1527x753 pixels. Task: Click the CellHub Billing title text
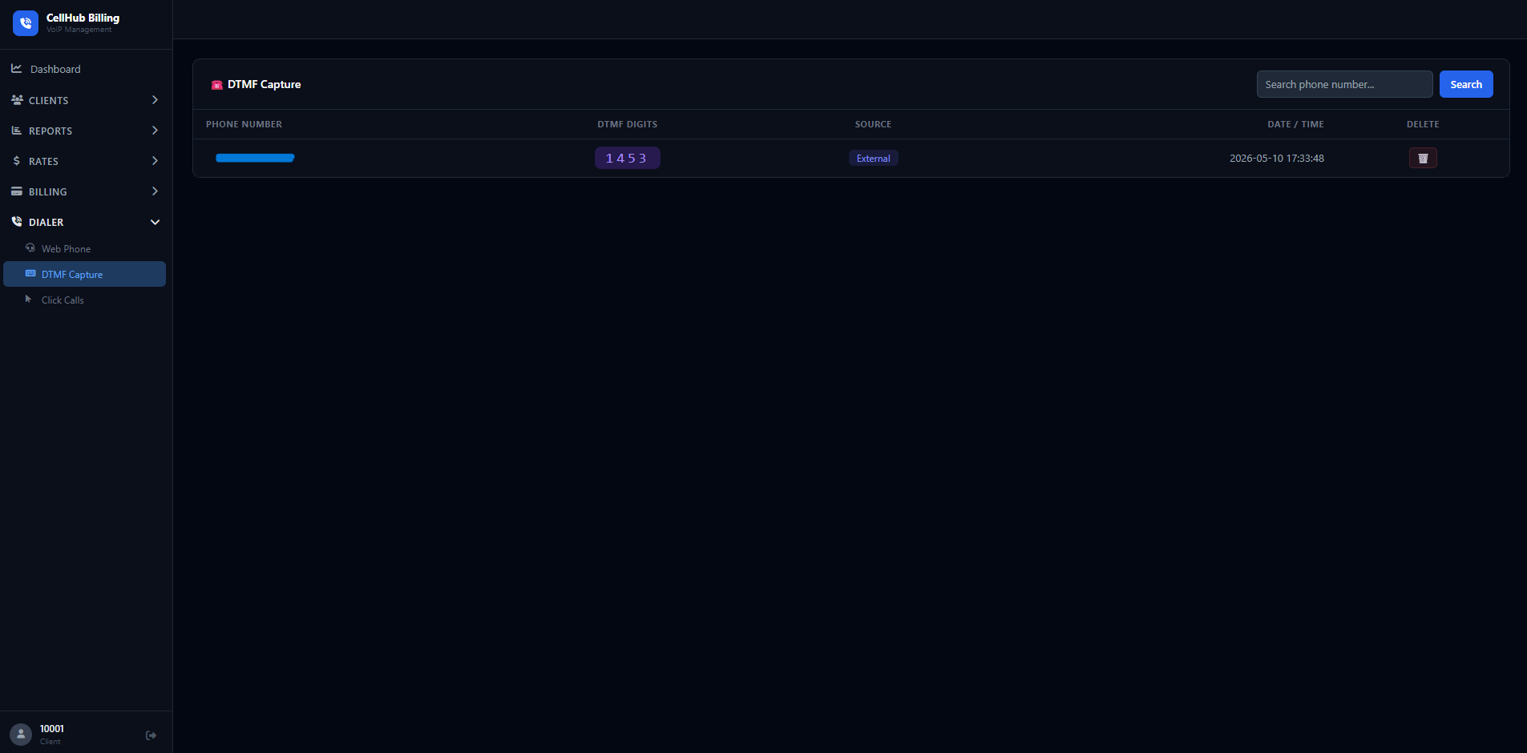(x=83, y=18)
